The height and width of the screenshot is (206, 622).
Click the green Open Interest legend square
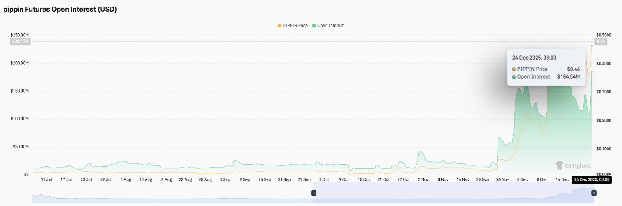(314, 26)
